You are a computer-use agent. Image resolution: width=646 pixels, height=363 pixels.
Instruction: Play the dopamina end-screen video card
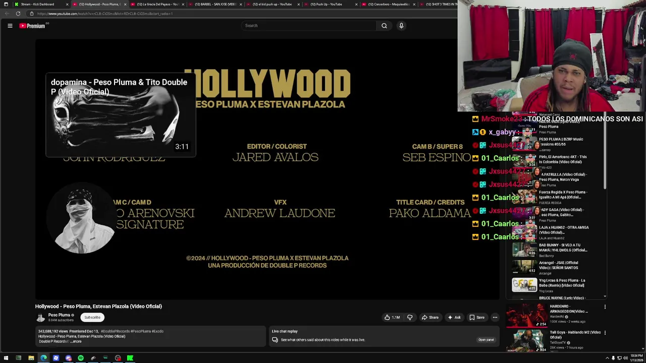pos(121,115)
